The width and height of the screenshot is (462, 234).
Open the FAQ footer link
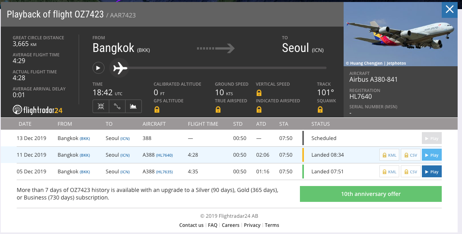(213, 225)
